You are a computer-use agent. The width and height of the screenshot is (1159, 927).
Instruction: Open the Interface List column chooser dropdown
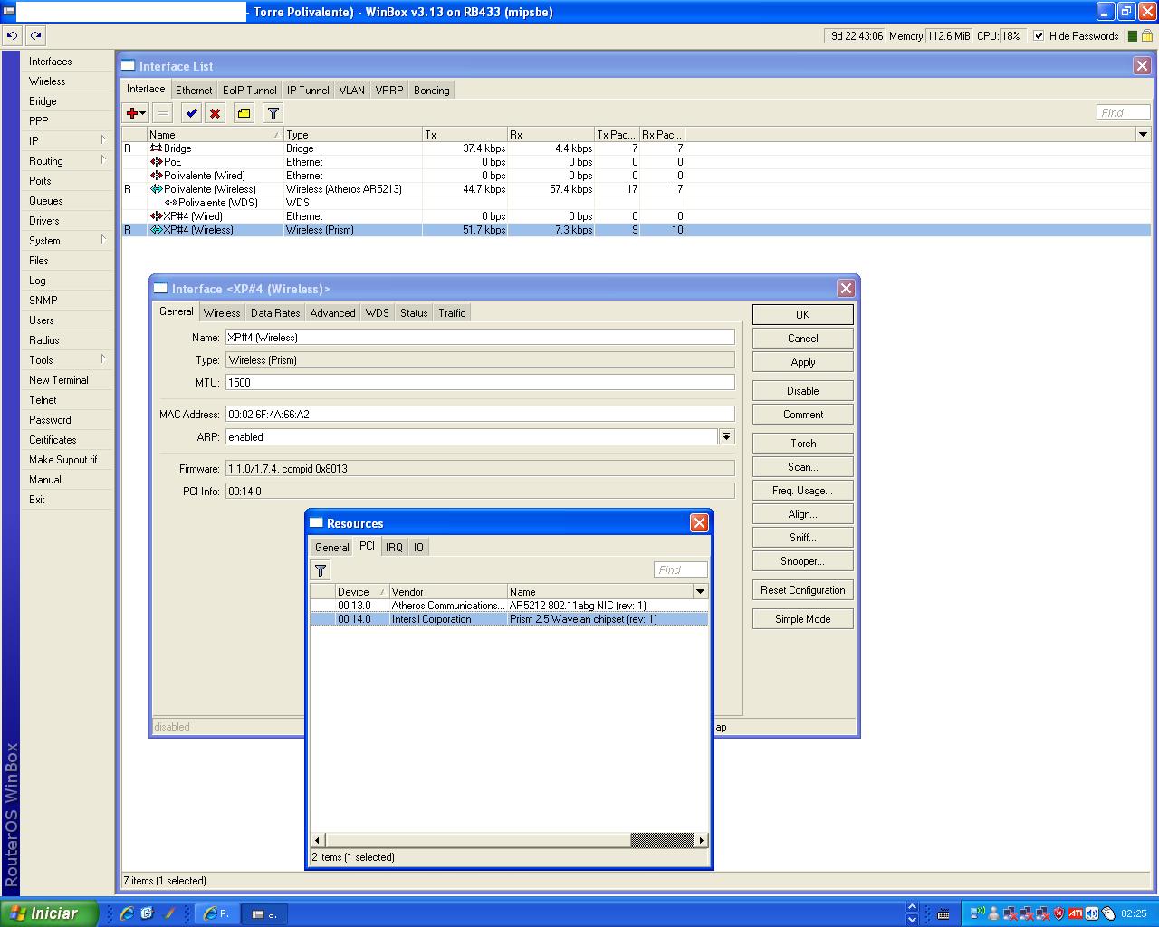pyautogui.click(x=1143, y=135)
